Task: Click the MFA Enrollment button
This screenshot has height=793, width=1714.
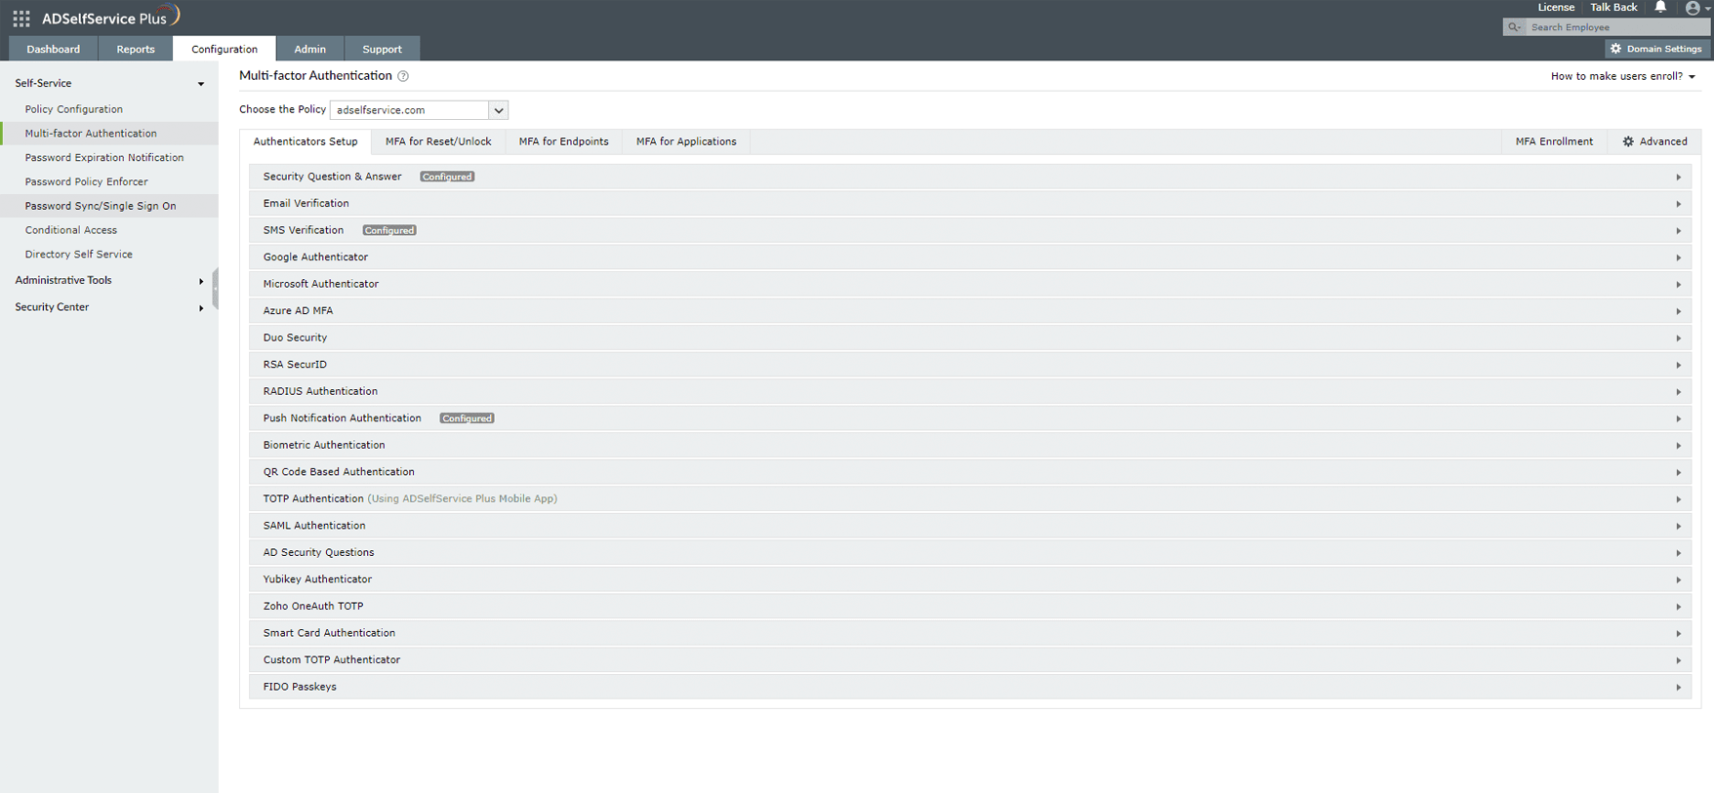Action: point(1553,141)
